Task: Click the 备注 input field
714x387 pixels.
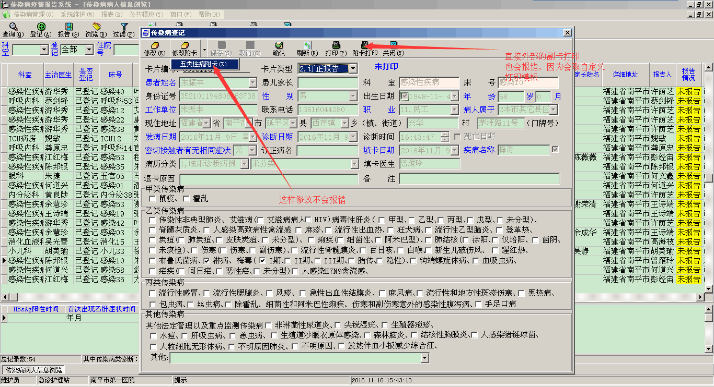Action: (x=479, y=178)
